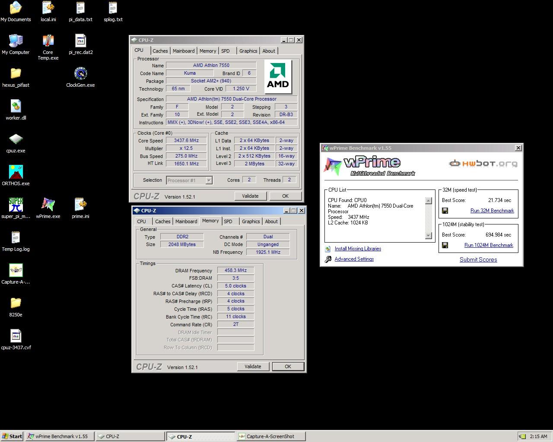Viewport: 553px width, 442px height.
Task: Switch to wPrime Benchmark taskbar button
Action: (60, 436)
